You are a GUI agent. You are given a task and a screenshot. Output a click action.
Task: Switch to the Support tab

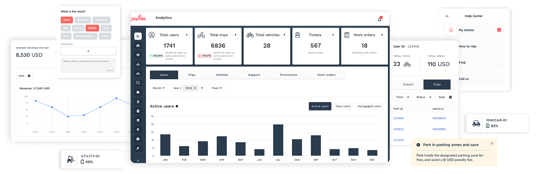point(254,75)
